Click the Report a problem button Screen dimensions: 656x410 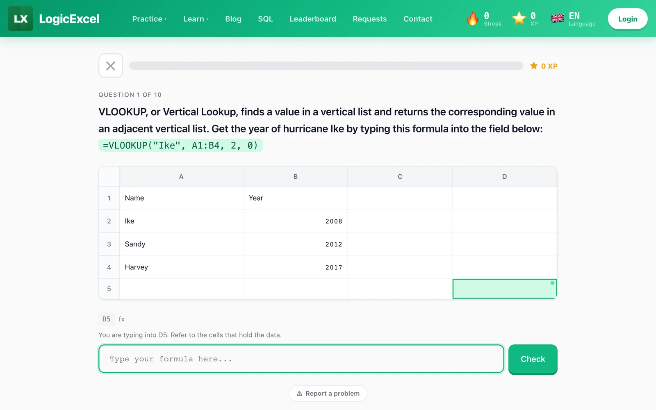click(x=328, y=394)
